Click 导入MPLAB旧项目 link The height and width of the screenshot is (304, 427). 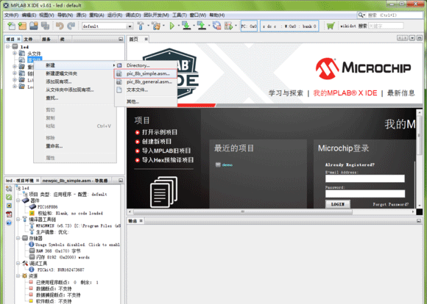tap(166, 151)
